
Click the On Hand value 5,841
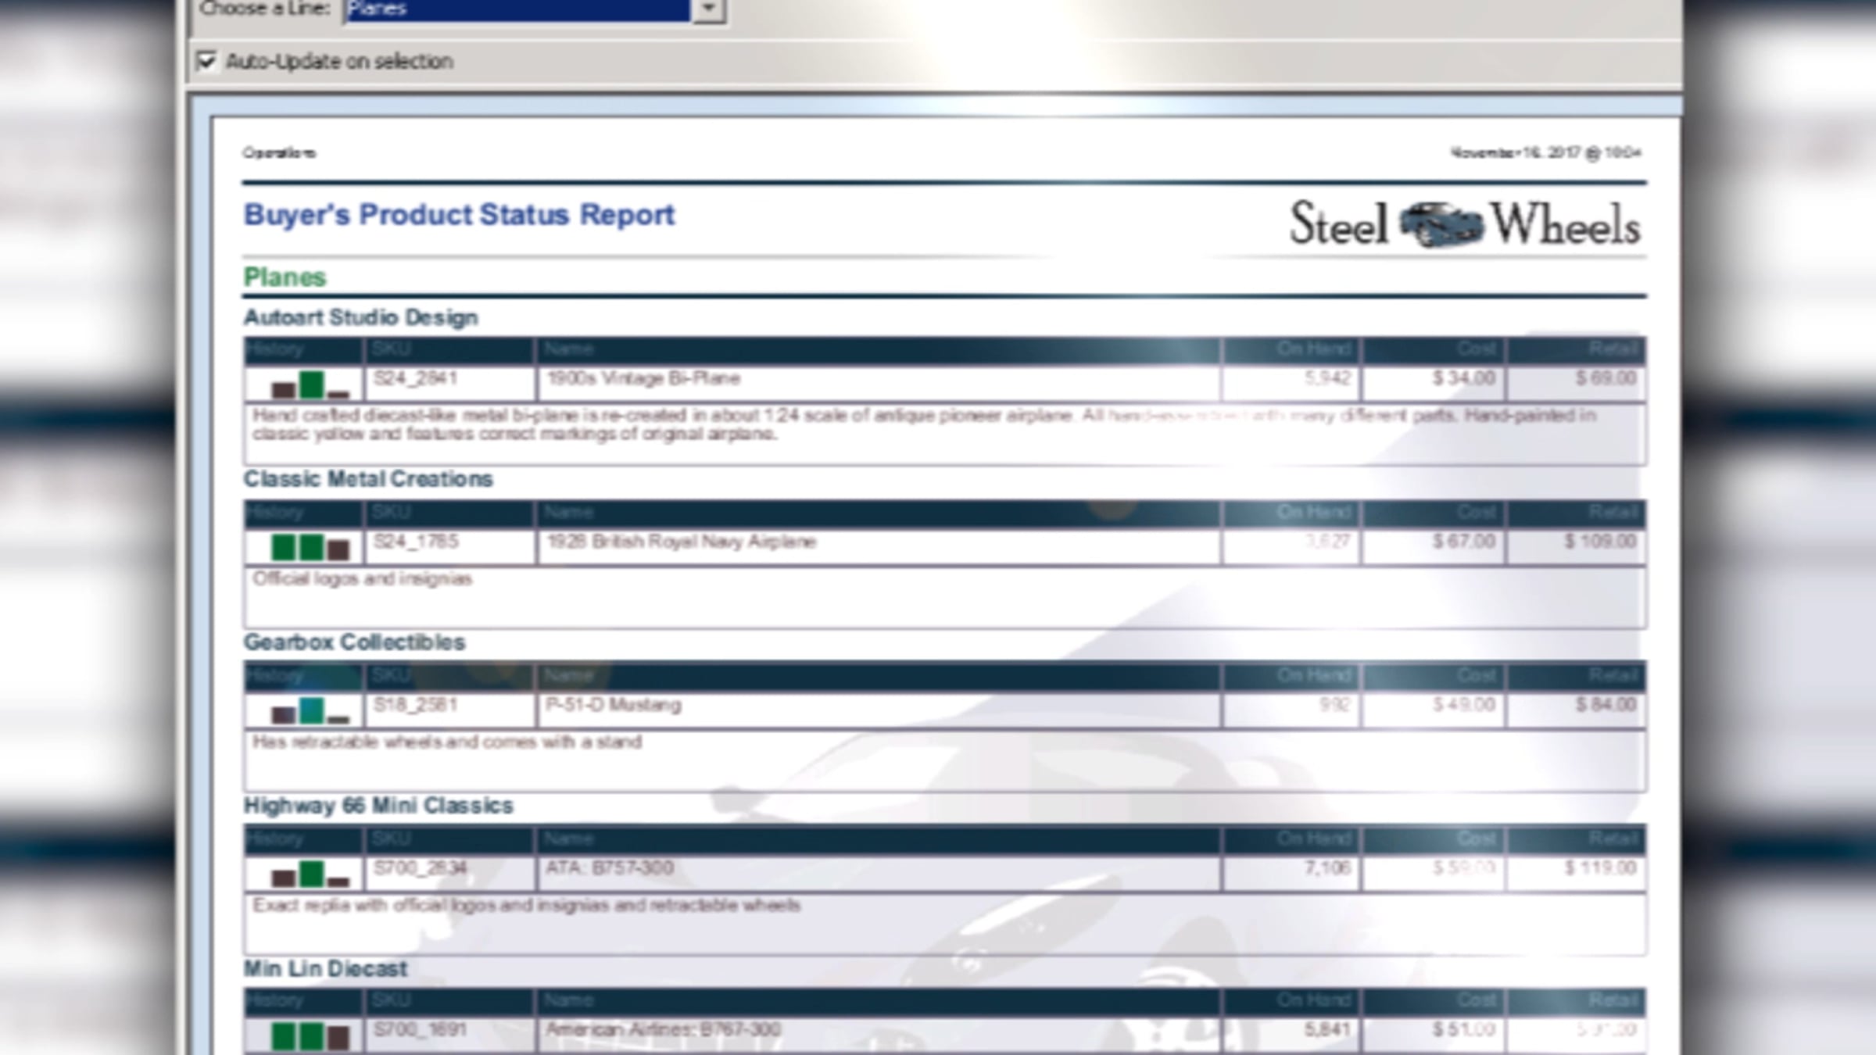tap(1327, 1030)
